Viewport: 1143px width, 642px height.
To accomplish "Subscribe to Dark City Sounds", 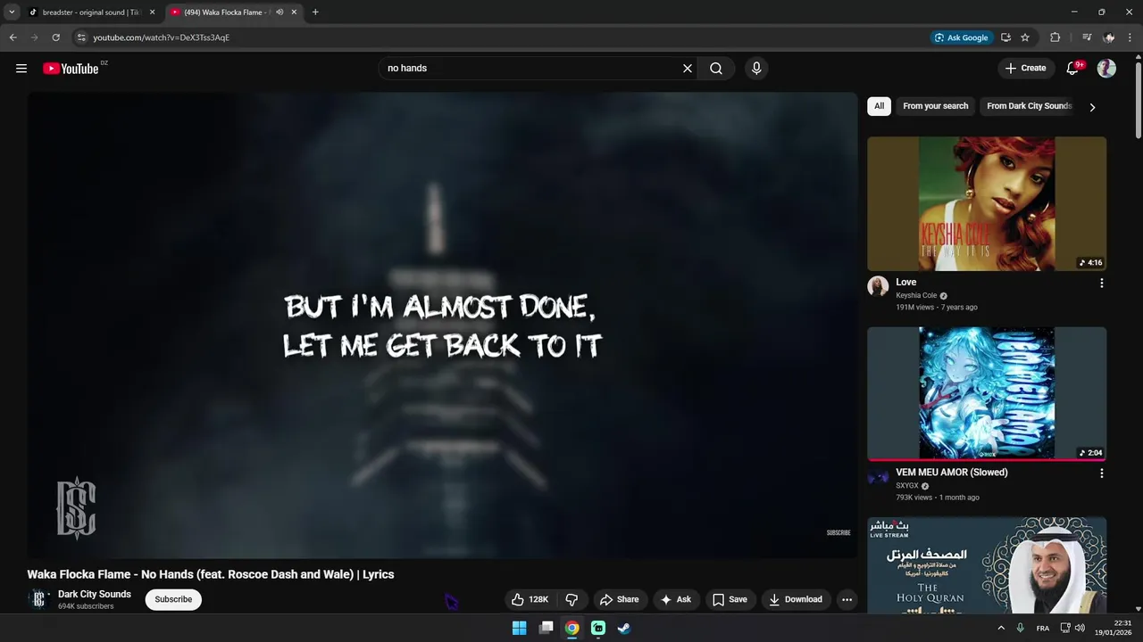I will [173, 599].
